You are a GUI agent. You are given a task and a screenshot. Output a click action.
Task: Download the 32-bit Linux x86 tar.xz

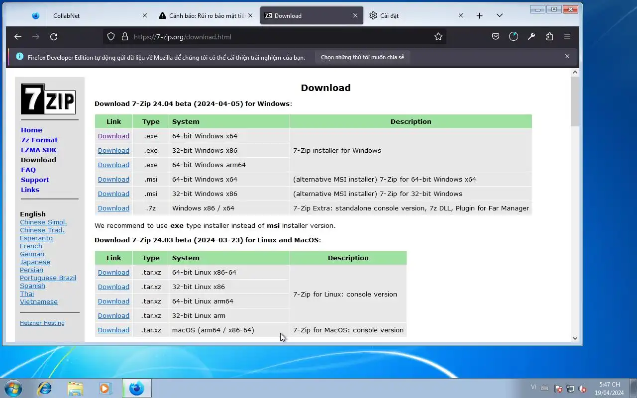tap(113, 287)
